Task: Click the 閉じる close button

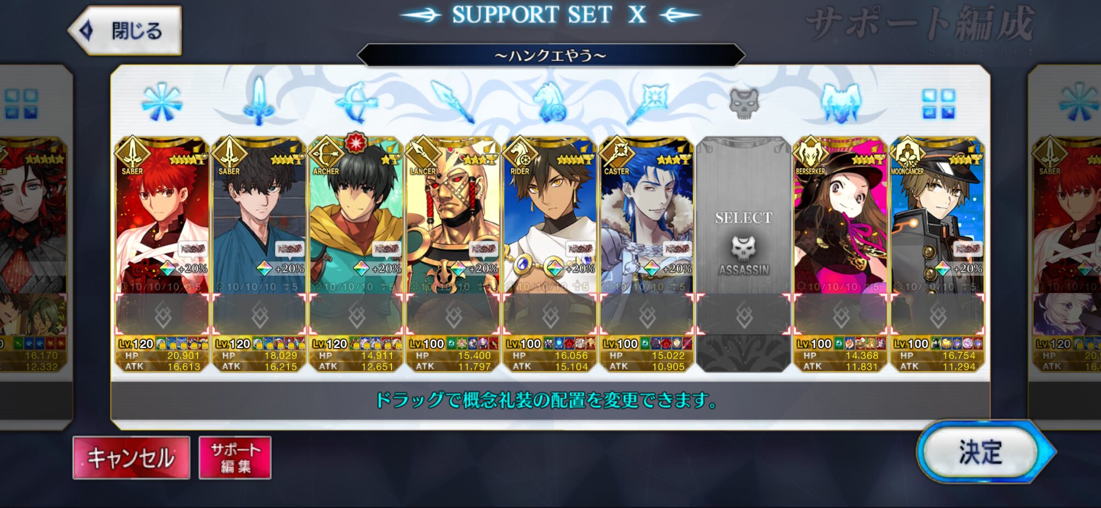Action: tap(126, 30)
